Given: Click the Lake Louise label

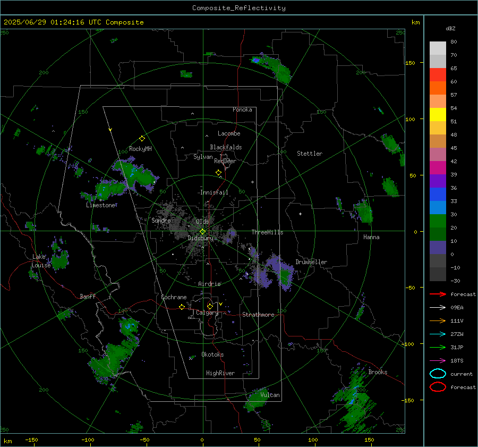Looking at the screenshot, I should click(41, 261).
